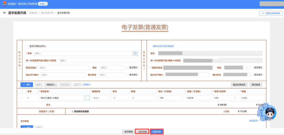Select the checkbox for item row 1

22,98
